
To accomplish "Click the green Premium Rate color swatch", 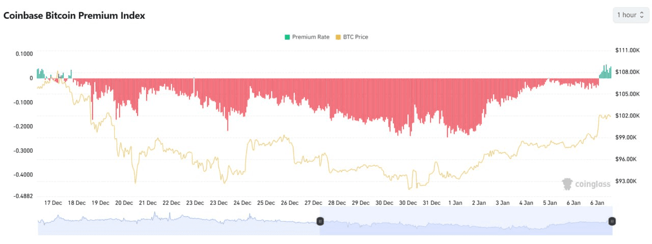I will pyautogui.click(x=287, y=37).
